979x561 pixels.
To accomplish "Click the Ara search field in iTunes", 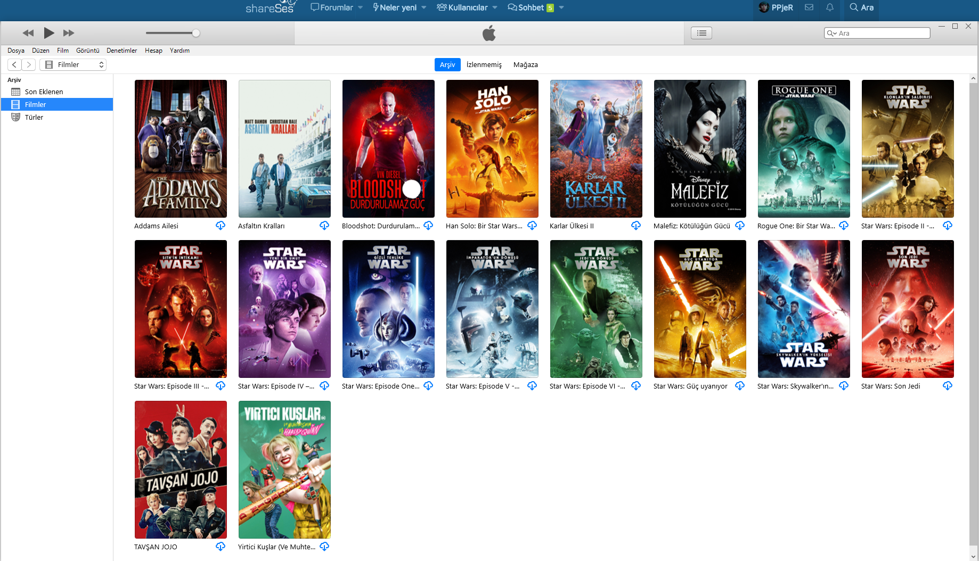I will coord(877,33).
